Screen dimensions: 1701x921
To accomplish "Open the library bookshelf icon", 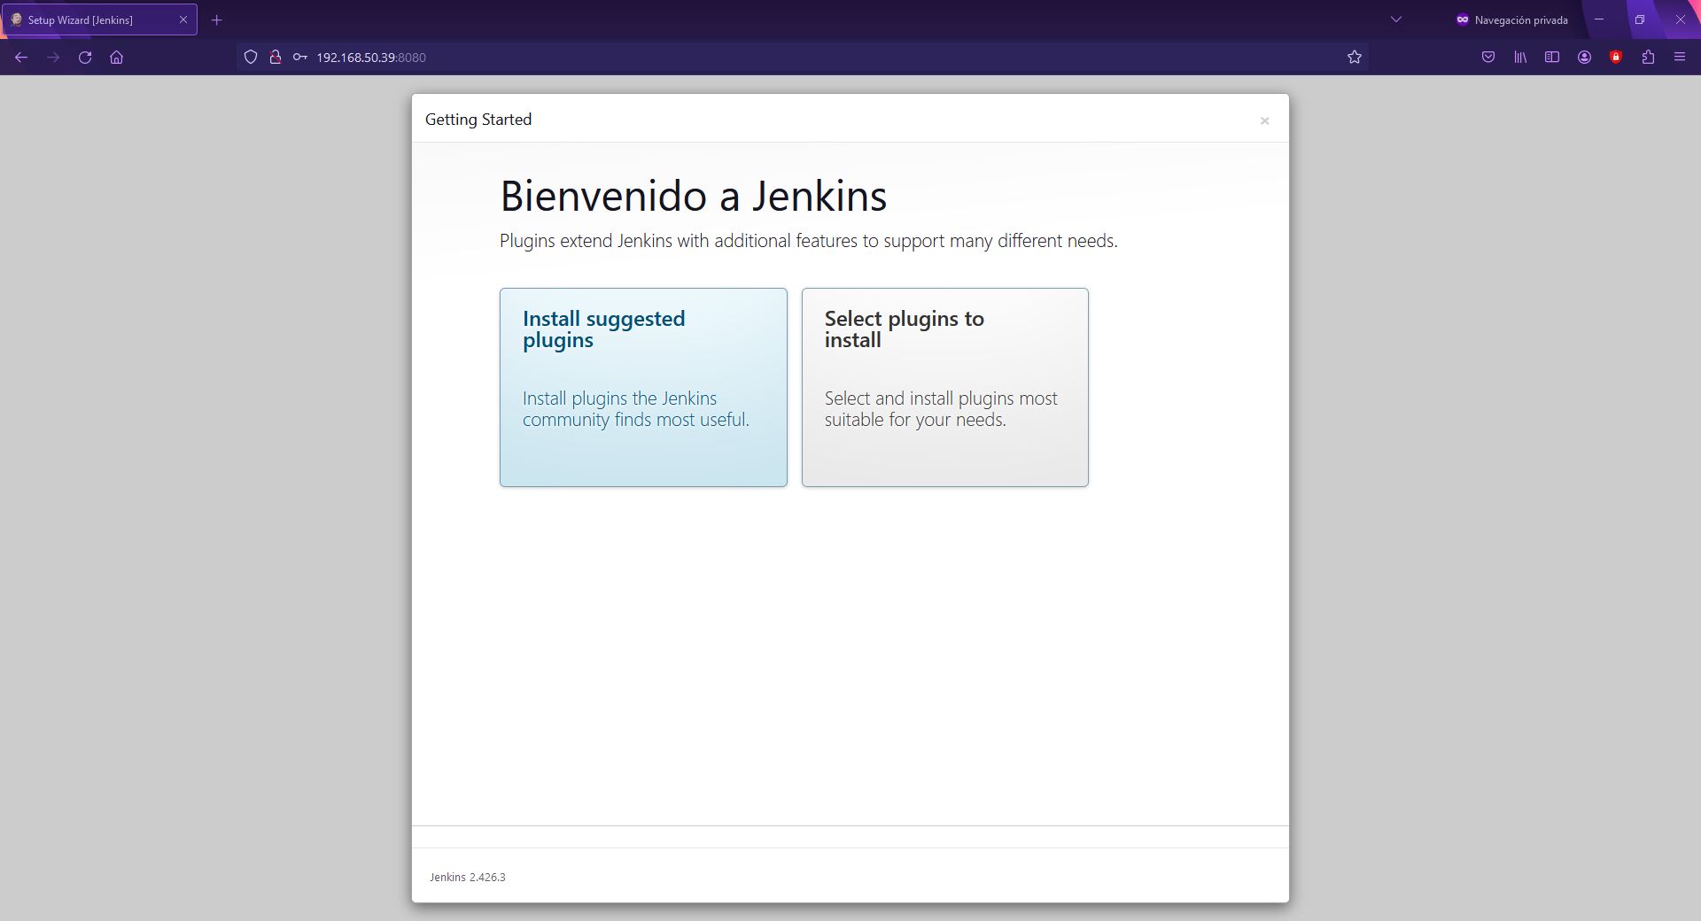I will tap(1520, 58).
